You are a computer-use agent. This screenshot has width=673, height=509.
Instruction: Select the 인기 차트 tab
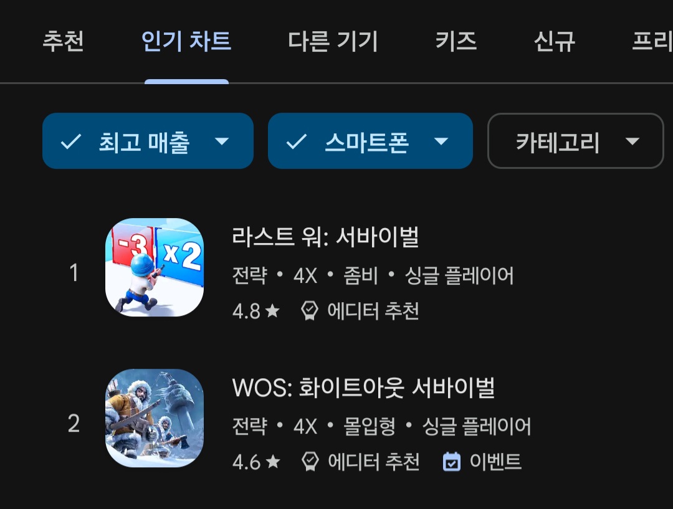[x=186, y=42]
